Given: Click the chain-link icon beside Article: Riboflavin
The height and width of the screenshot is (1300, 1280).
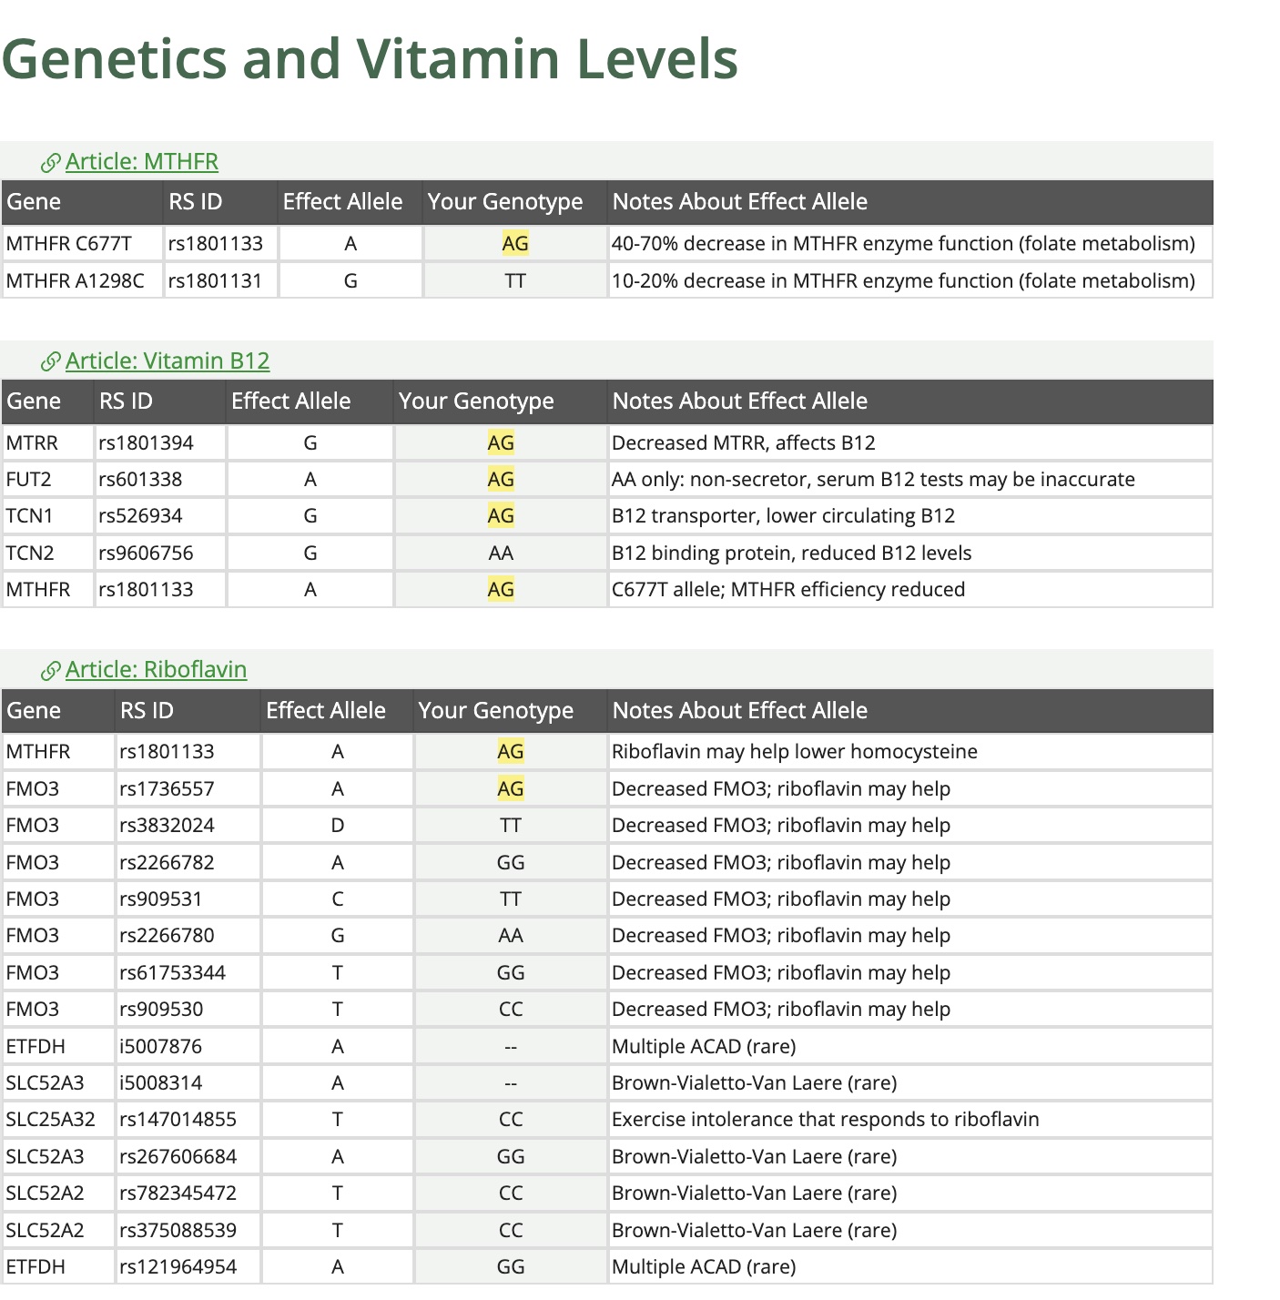Looking at the screenshot, I should pos(51,671).
